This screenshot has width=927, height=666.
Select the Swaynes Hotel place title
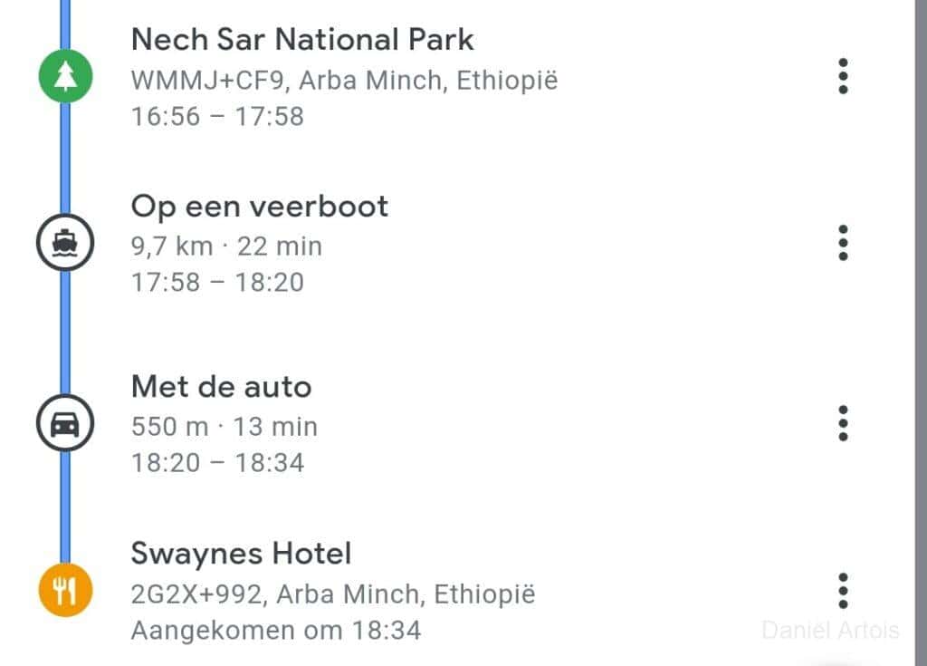tap(241, 553)
